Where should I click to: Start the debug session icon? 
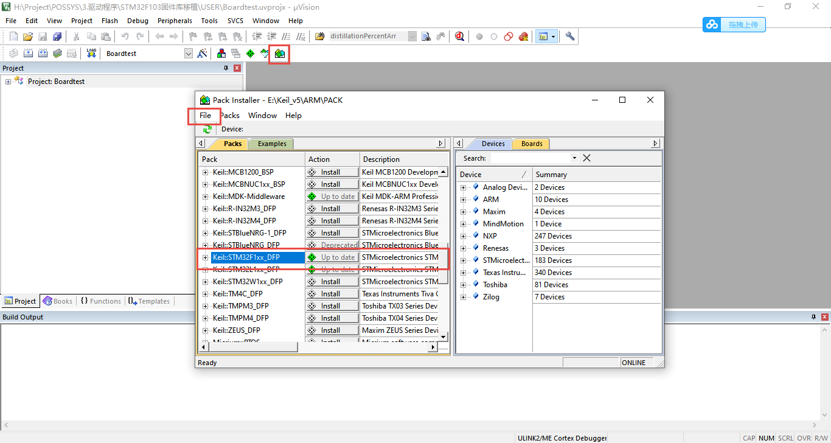pos(459,37)
